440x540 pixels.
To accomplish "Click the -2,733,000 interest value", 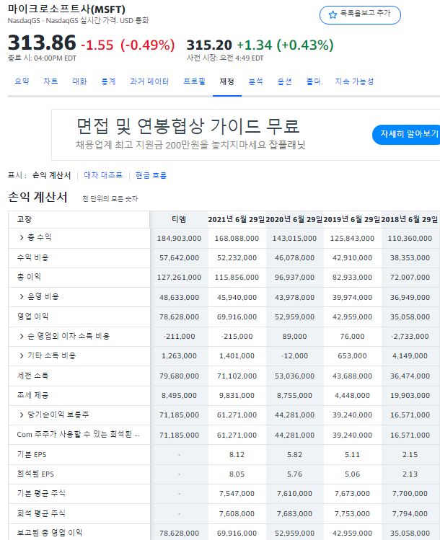I will click(410, 337).
